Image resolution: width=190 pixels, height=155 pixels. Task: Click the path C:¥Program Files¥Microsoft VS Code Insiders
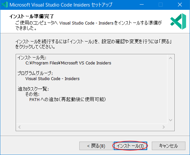coord(68,63)
